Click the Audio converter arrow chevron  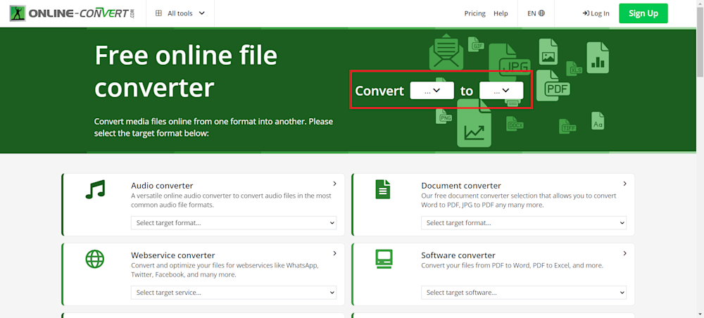pos(334,184)
